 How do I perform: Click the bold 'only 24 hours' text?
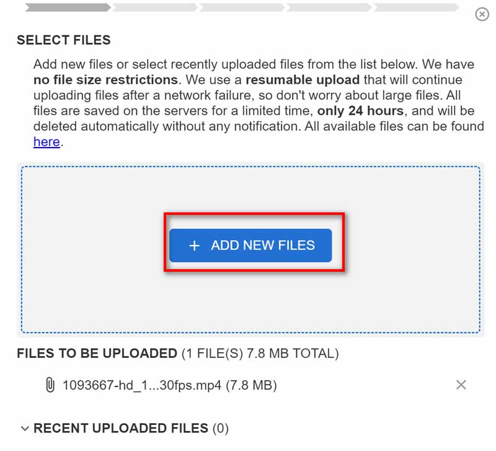[x=360, y=111]
